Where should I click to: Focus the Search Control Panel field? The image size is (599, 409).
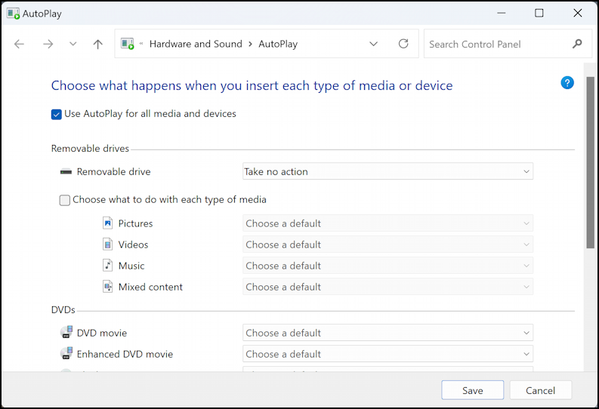(508, 44)
